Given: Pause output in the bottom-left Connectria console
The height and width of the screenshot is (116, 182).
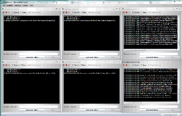Looking at the screenshot, I should point(3,65).
